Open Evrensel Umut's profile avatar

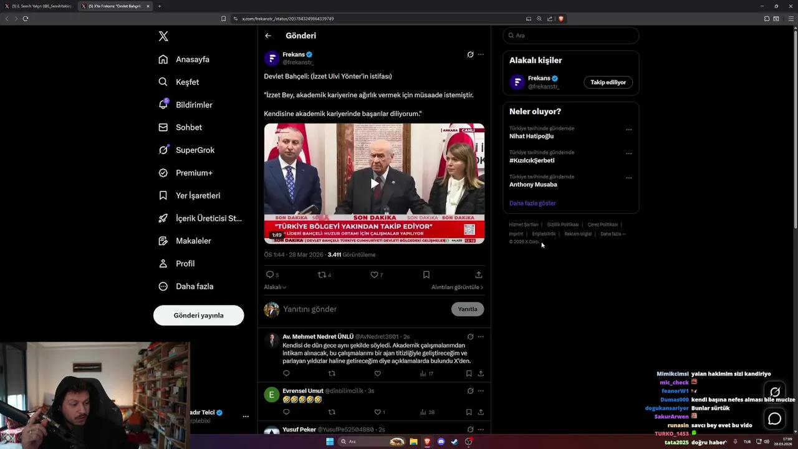[271, 395]
